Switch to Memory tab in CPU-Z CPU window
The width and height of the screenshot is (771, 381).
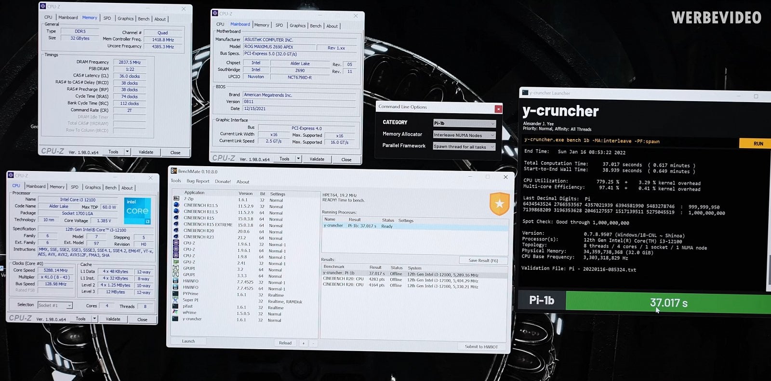pos(57,187)
